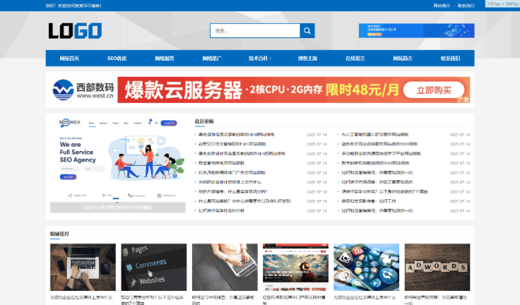Click 网站简介 link in top bar

(442, 5)
